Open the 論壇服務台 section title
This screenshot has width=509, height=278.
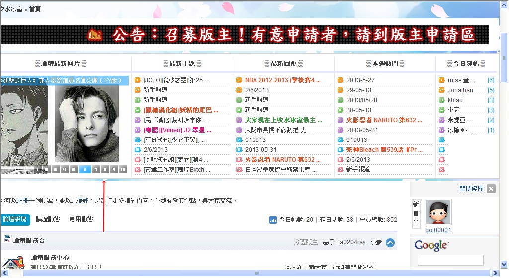[x=28, y=241]
